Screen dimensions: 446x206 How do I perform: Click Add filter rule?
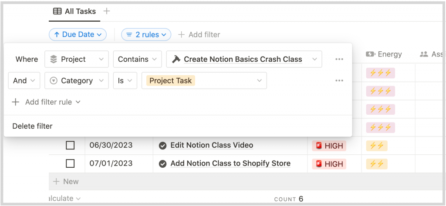click(46, 102)
